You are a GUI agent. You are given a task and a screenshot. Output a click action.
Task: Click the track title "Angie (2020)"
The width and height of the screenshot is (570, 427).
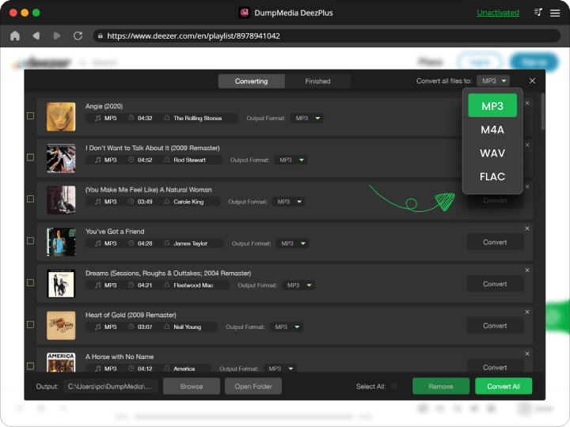[104, 107]
